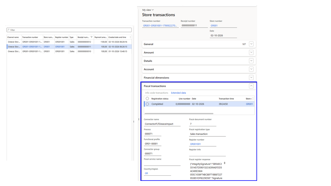331x186 pixels.
Task: Click the Payment amount column header
Action: point(101,37)
